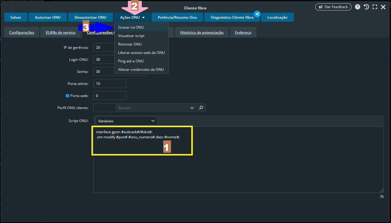391x223 pixels.
Task: Click the help question mark icon
Action: click(358, 7)
